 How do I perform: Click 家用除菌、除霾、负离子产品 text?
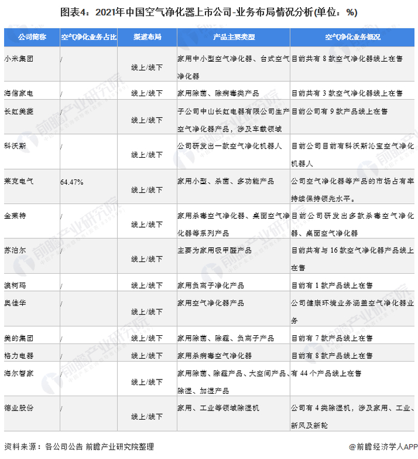pyautogui.click(x=226, y=338)
